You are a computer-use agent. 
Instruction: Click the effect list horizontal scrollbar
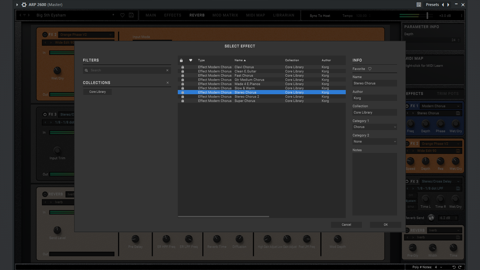[x=223, y=217]
